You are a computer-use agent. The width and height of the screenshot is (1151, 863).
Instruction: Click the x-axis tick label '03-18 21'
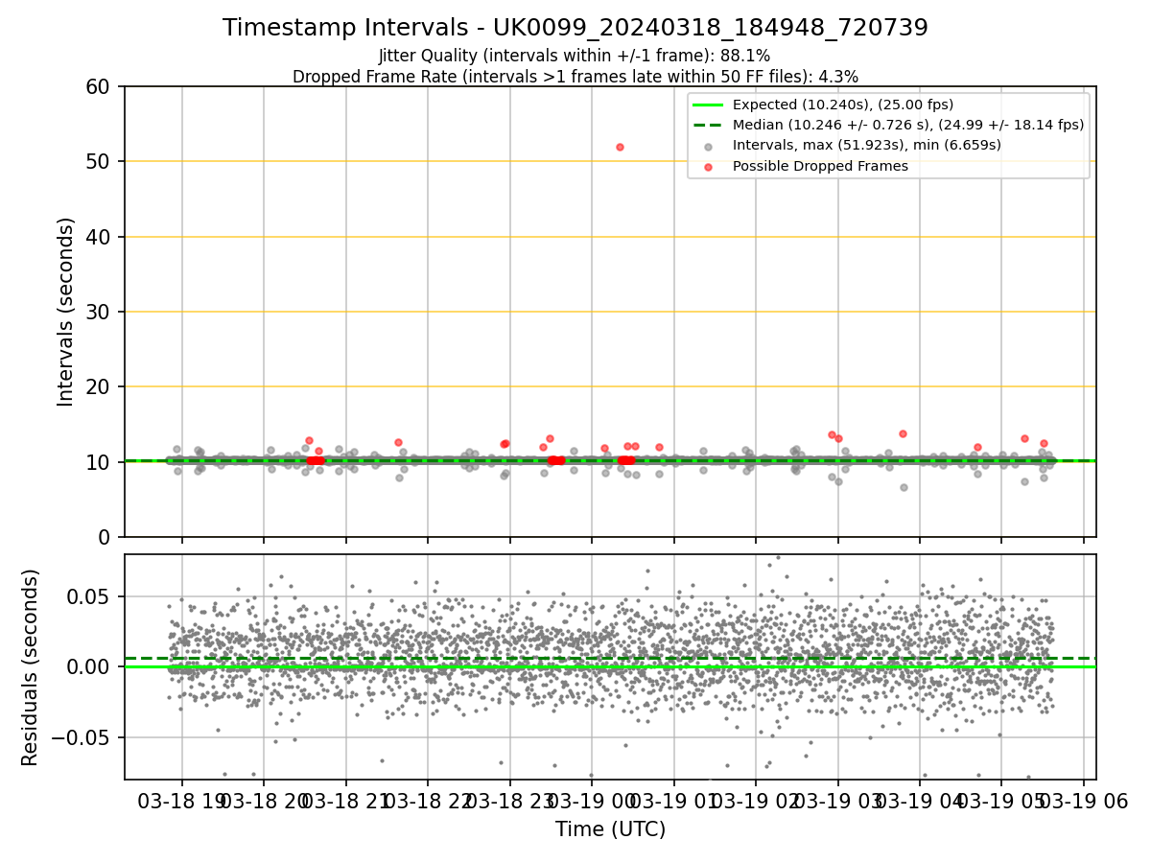(346, 803)
